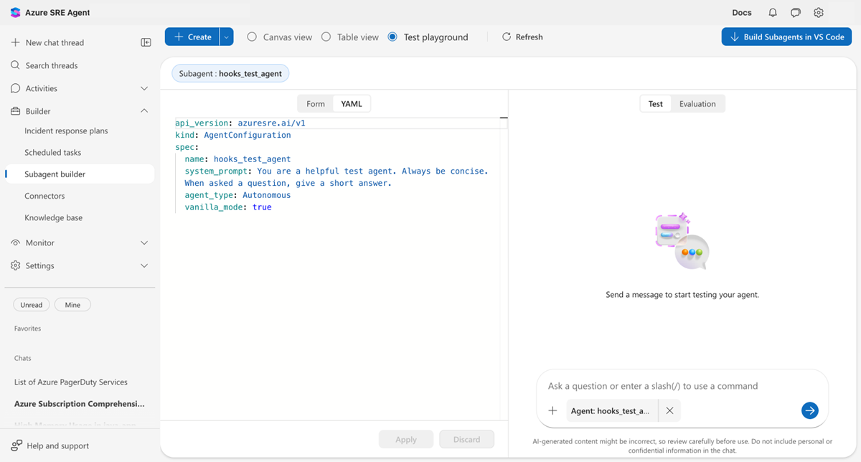Click the Discard button

(466, 439)
